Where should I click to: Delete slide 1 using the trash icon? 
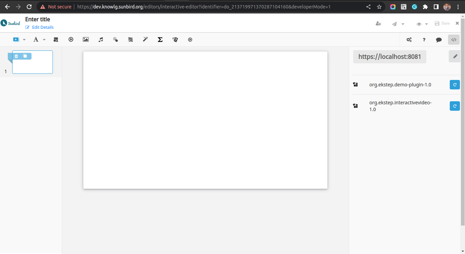(x=16, y=56)
